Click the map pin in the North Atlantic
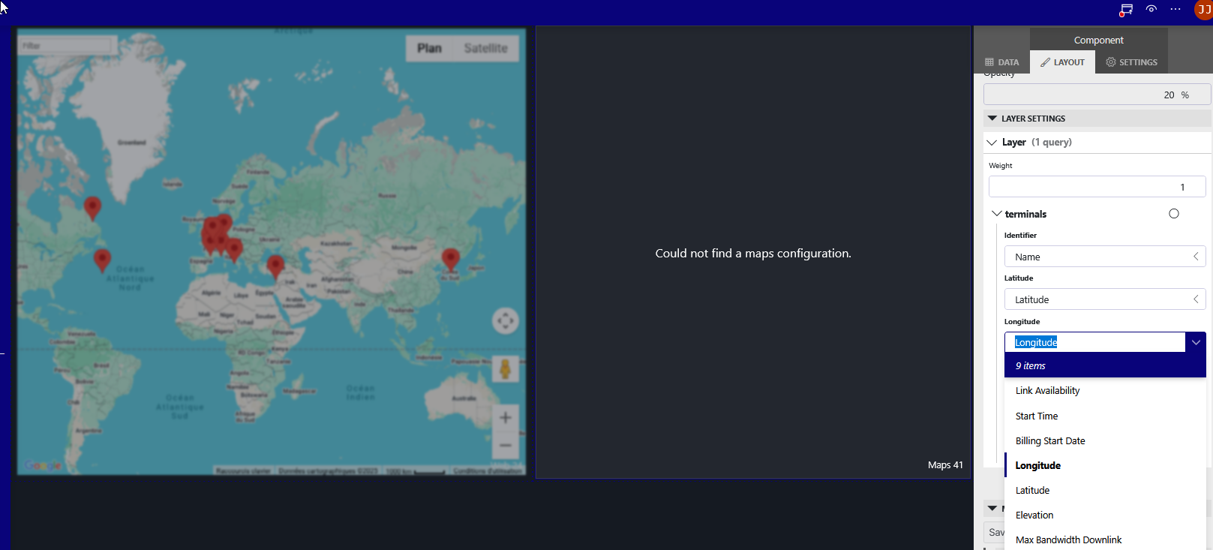This screenshot has height=550, width=1213. [x=102, y=260]
